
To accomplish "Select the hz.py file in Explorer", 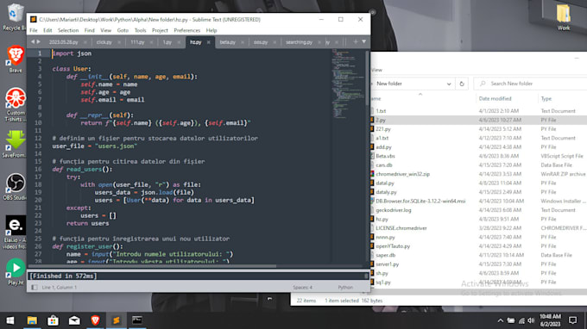I will coord(382,220).
